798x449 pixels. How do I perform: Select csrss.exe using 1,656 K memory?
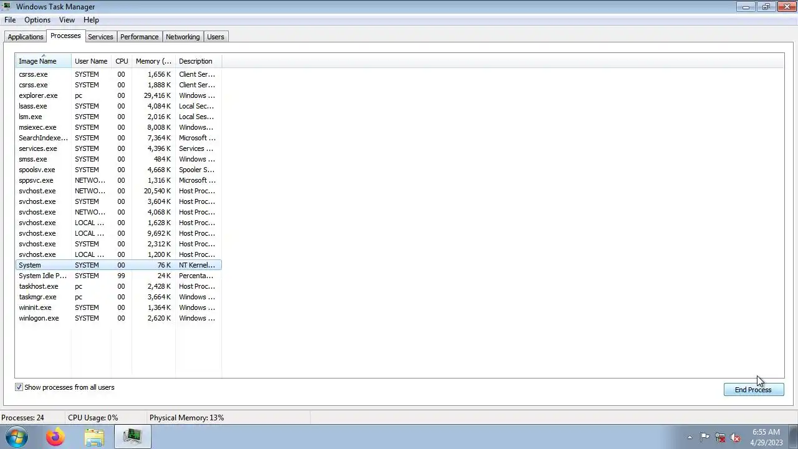click(x=118, y=74)
